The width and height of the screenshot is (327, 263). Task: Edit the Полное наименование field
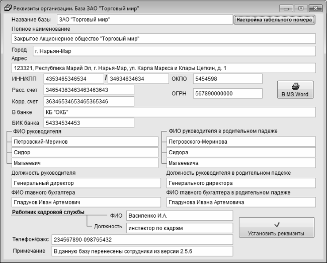pyautogui.click(x=163, y=39)
